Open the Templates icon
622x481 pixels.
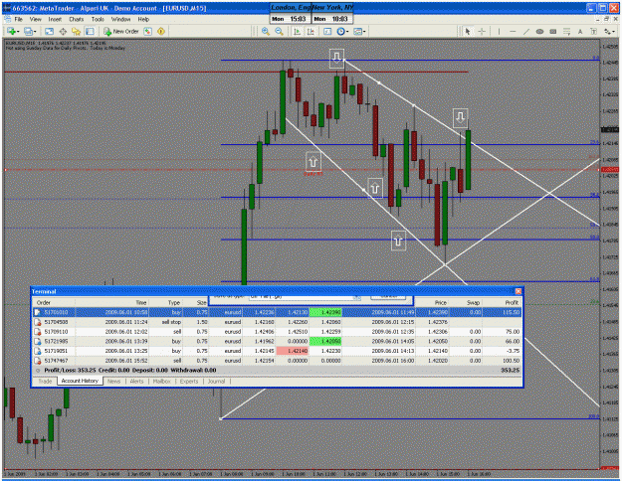(357, 31)
